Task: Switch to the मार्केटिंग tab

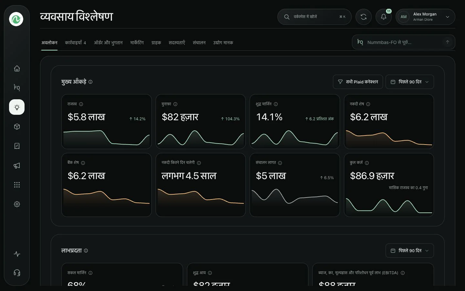Action: click(x=137, y=43)
